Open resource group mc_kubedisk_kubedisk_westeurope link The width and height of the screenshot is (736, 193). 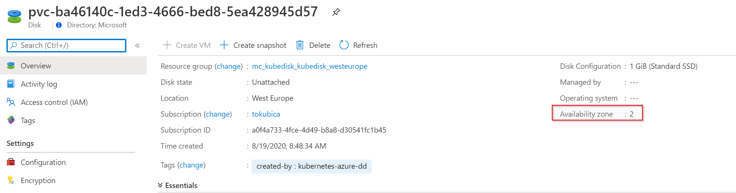(x=309, y=66)
